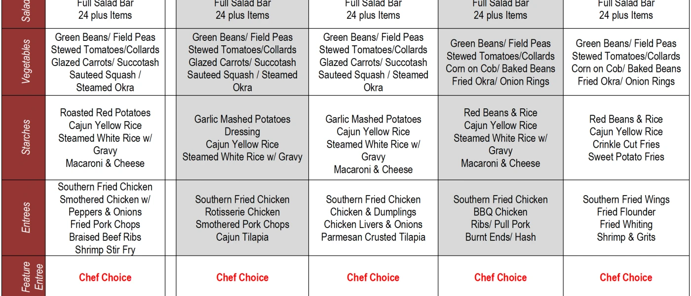Click the Sweet Potato Fries line
Viewport: 691px width, 296px height.
pos(626,157)
